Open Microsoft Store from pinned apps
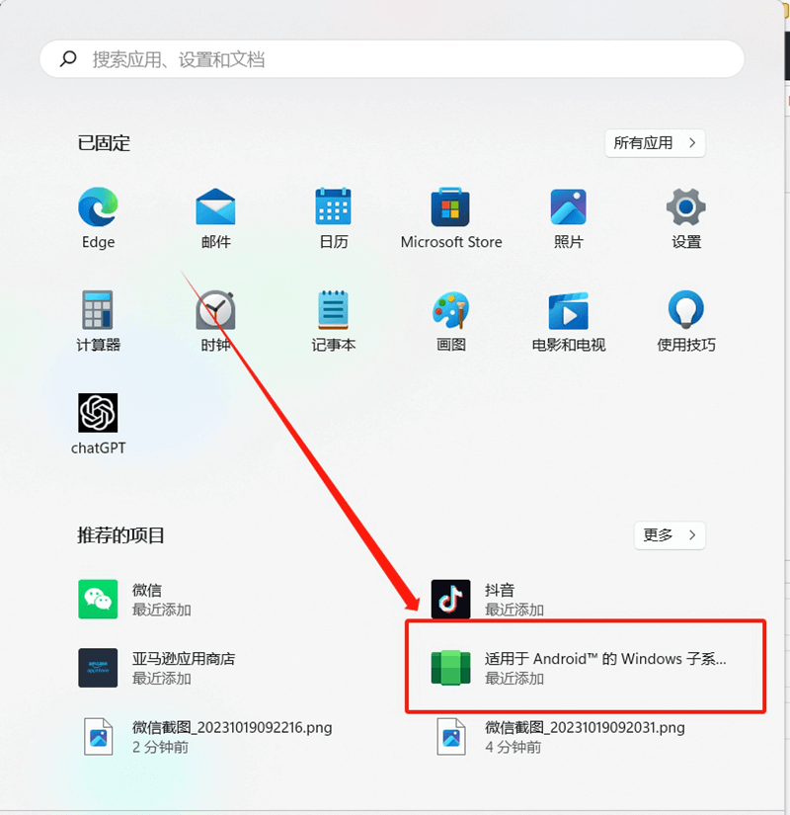 [x=450, y=206]
